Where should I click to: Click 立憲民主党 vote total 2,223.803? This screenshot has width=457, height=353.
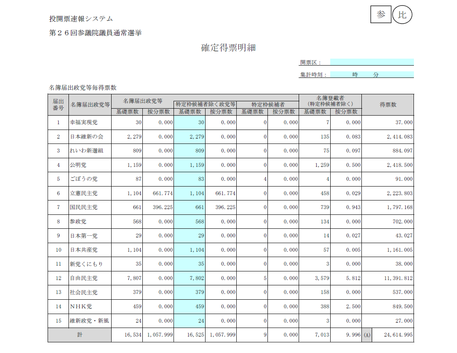pyautogui.click(x=400, y=193)
